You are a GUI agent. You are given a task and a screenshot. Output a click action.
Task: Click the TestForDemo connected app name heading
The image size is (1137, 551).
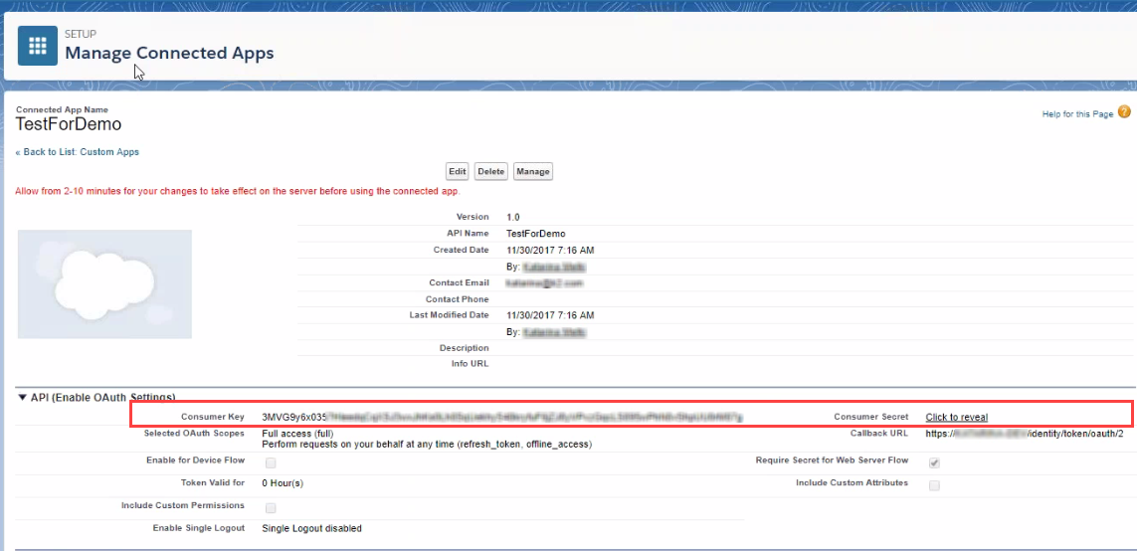pyautogui.click(x=69, y=124)
